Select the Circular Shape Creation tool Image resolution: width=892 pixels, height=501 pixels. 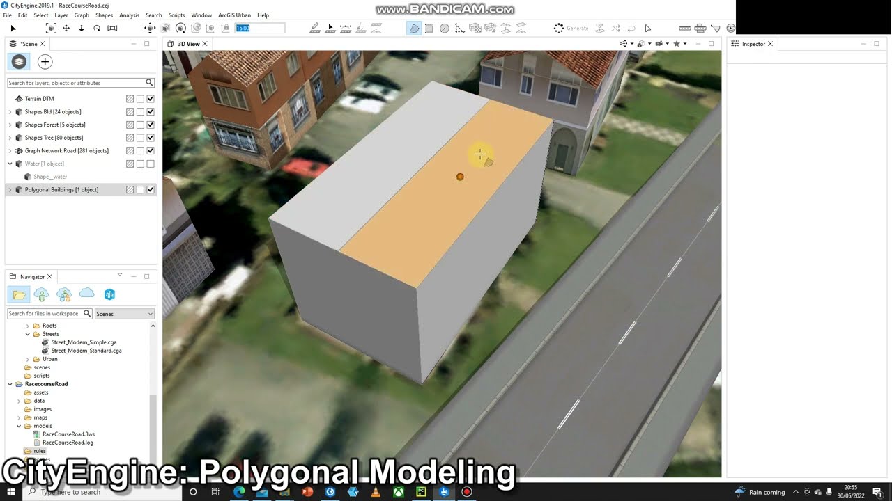pos(445,29)
